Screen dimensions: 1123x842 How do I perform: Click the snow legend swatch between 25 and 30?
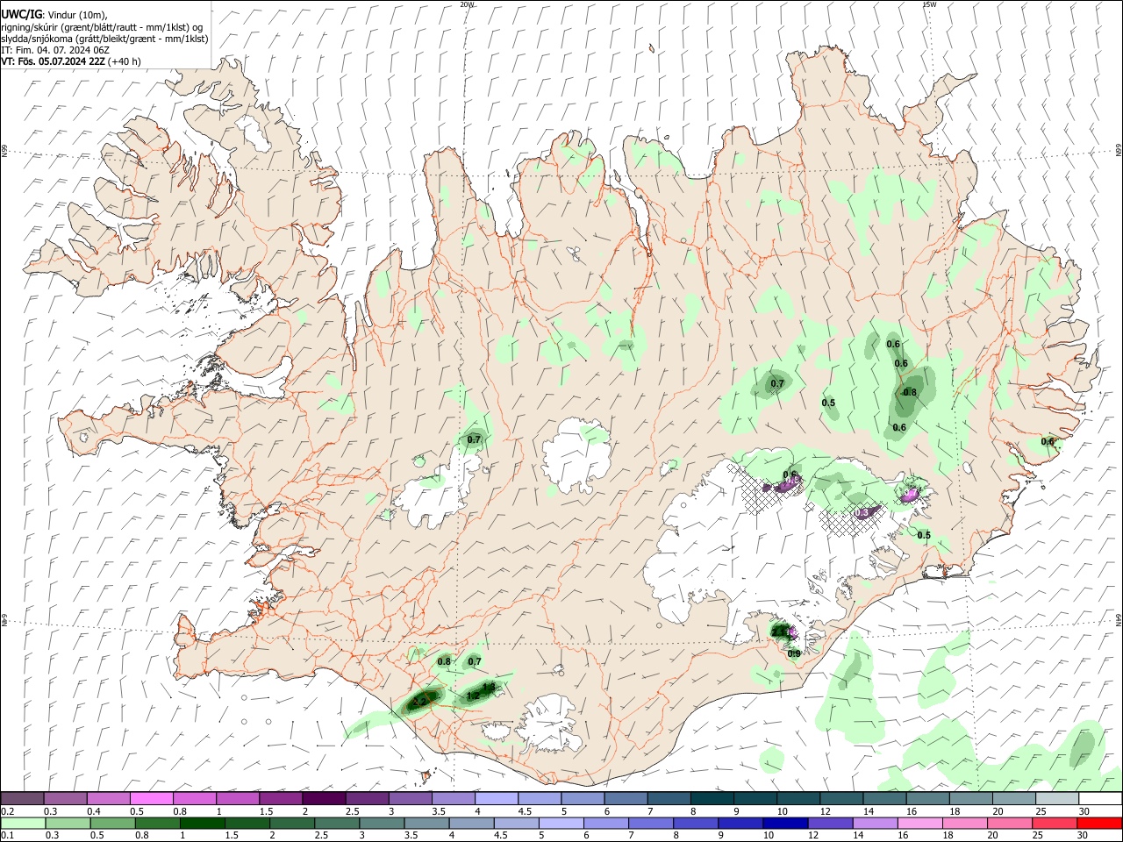[1058, 798]
